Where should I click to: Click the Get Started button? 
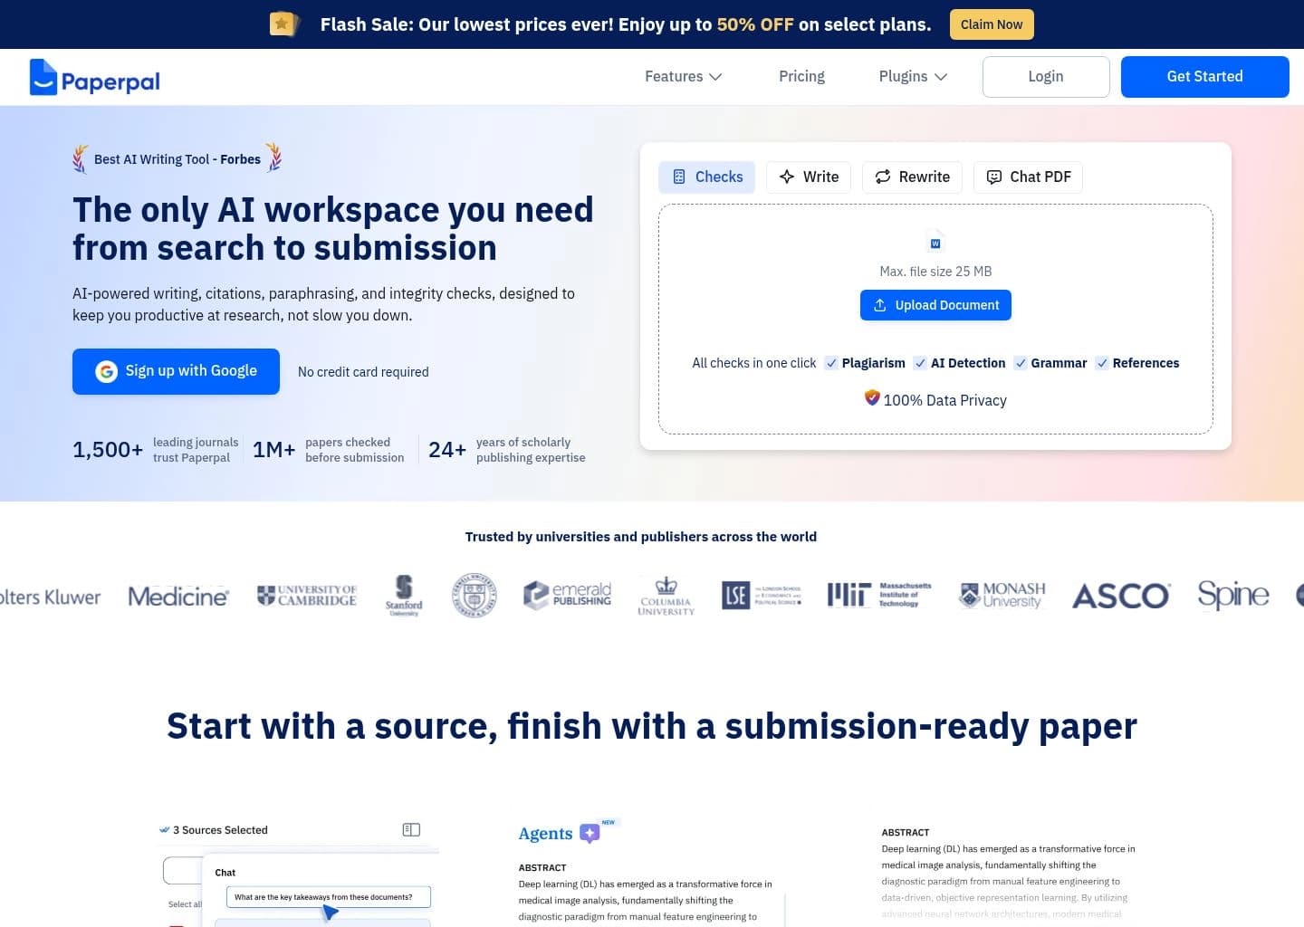point(1204,77)
